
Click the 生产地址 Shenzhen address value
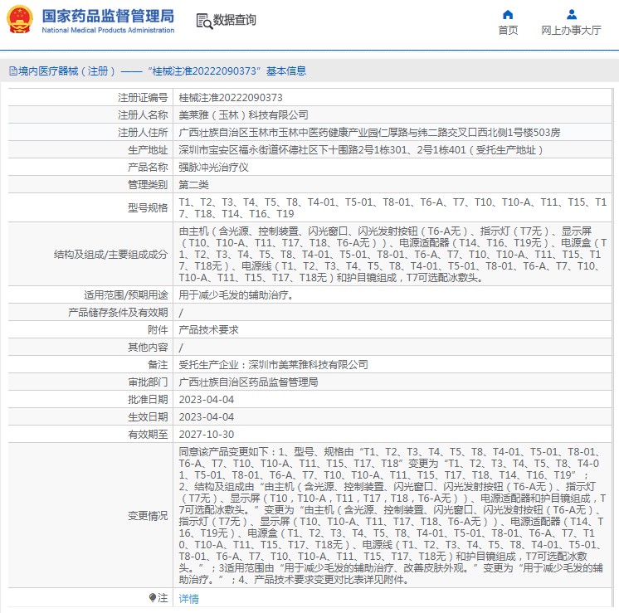coord(361,150)
